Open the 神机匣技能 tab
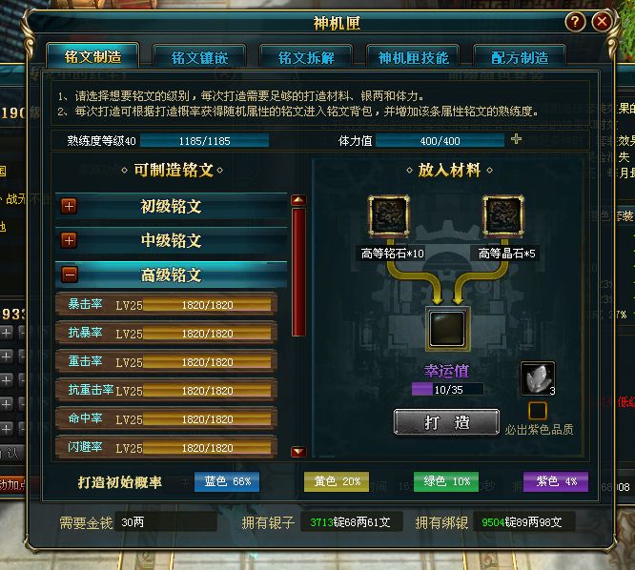 413,57
